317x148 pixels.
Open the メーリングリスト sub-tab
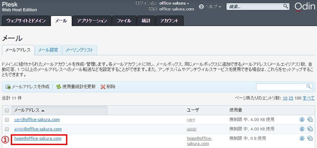click(x=79, y=50)
